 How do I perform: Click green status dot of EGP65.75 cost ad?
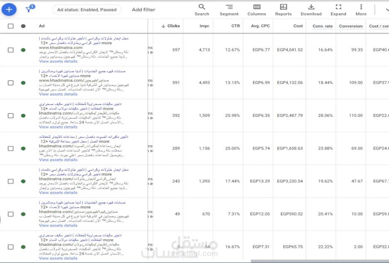[23, 247]
